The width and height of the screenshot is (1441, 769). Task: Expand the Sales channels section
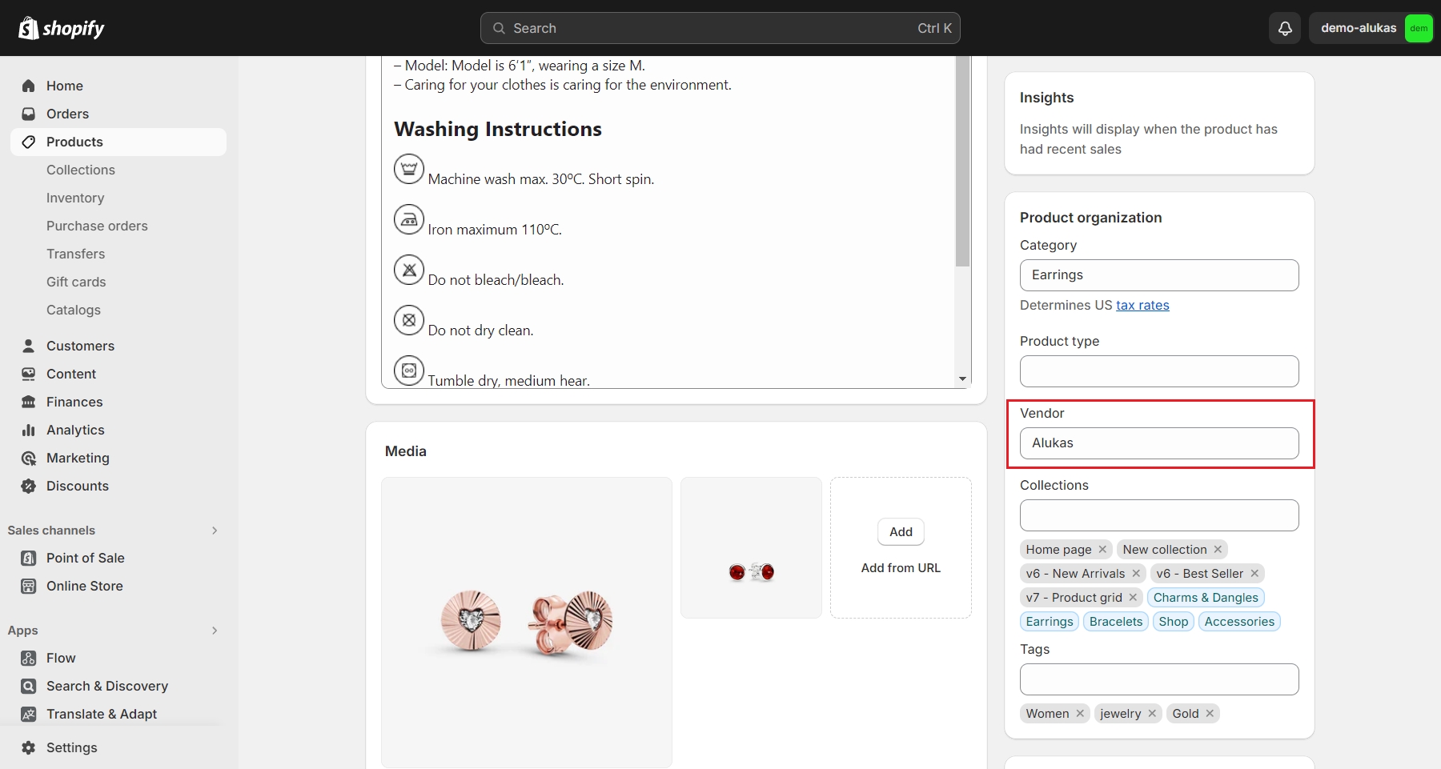coord(215,531)
